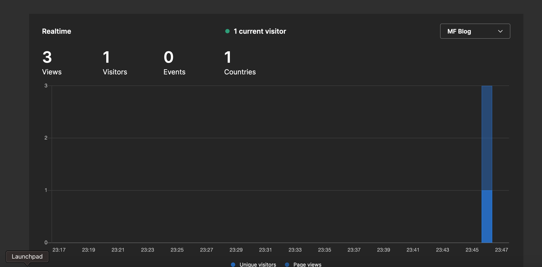Click the bright blue unique visitors bar segment
Screen dimensions: 542x267
point(487,216)
